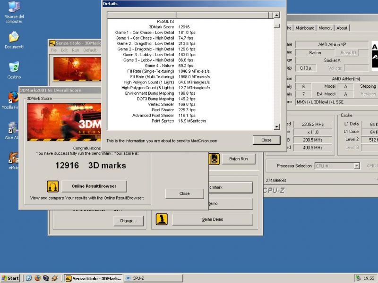The width and height of the screenshot is (378, 283).
Task: Open the Documenti desktop folder icon
Action: (x=14, y=40)
